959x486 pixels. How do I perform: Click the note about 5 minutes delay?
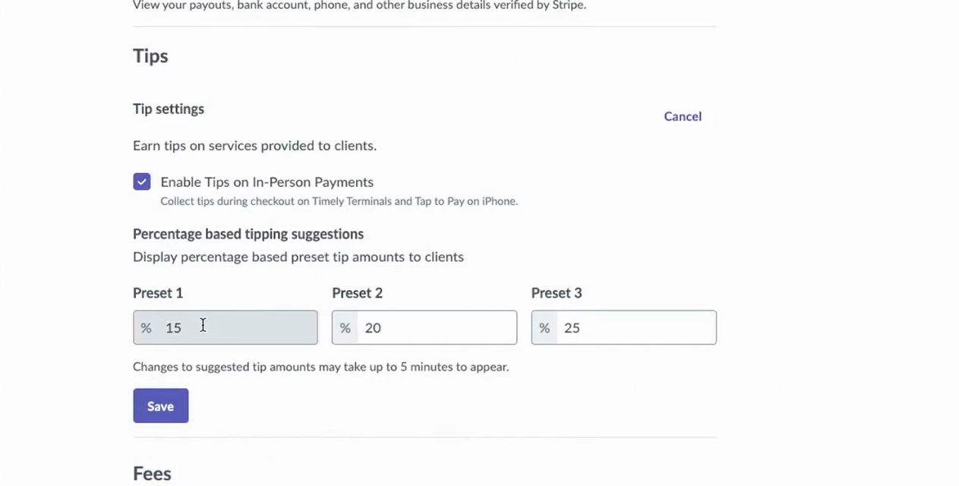click(320, 367)
